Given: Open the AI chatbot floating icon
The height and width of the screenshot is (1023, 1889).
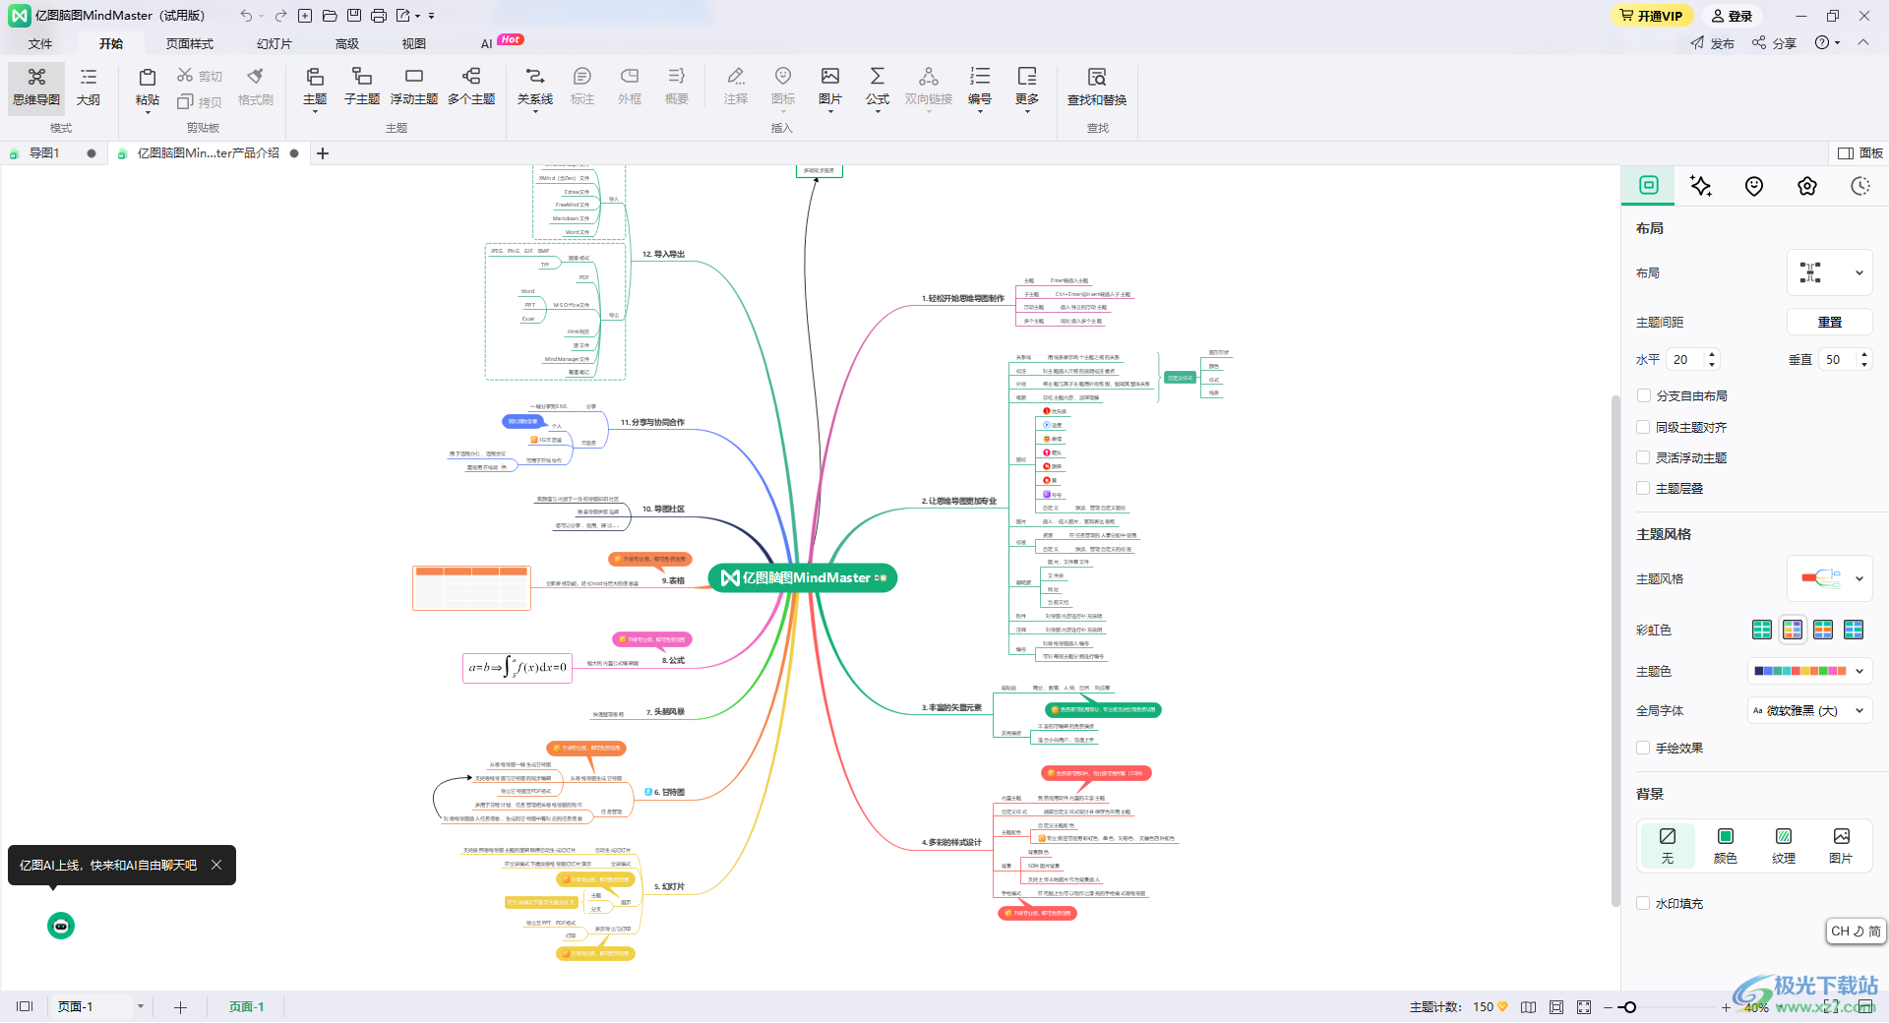Looking at the screenshot, I should tap(61, 926).
